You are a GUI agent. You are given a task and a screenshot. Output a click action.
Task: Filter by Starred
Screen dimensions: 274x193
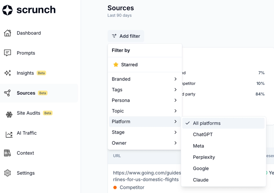point(145,64)
